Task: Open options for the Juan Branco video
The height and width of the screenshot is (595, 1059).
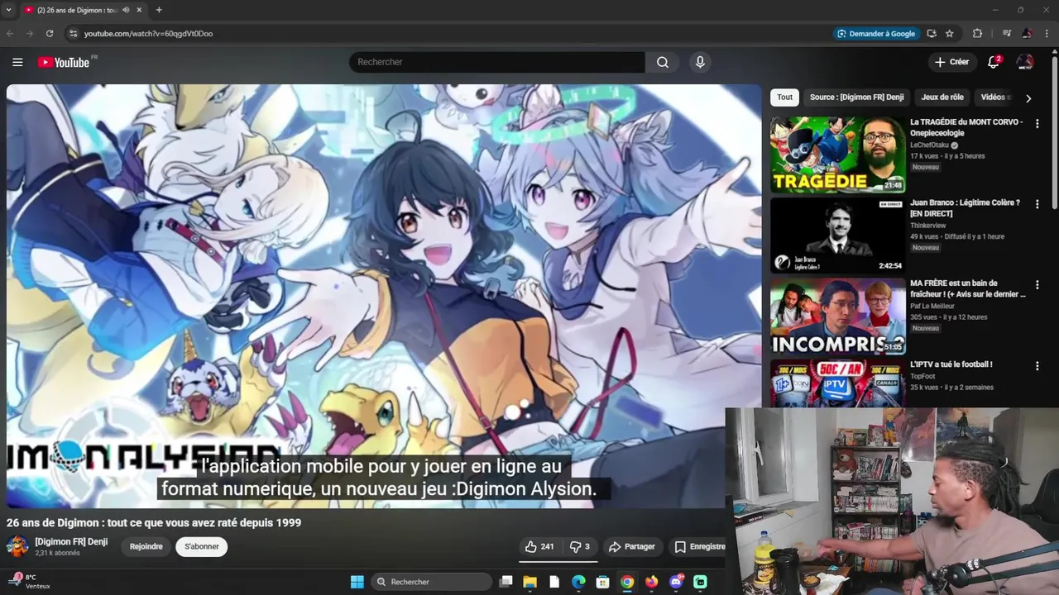Action: 1037,204
